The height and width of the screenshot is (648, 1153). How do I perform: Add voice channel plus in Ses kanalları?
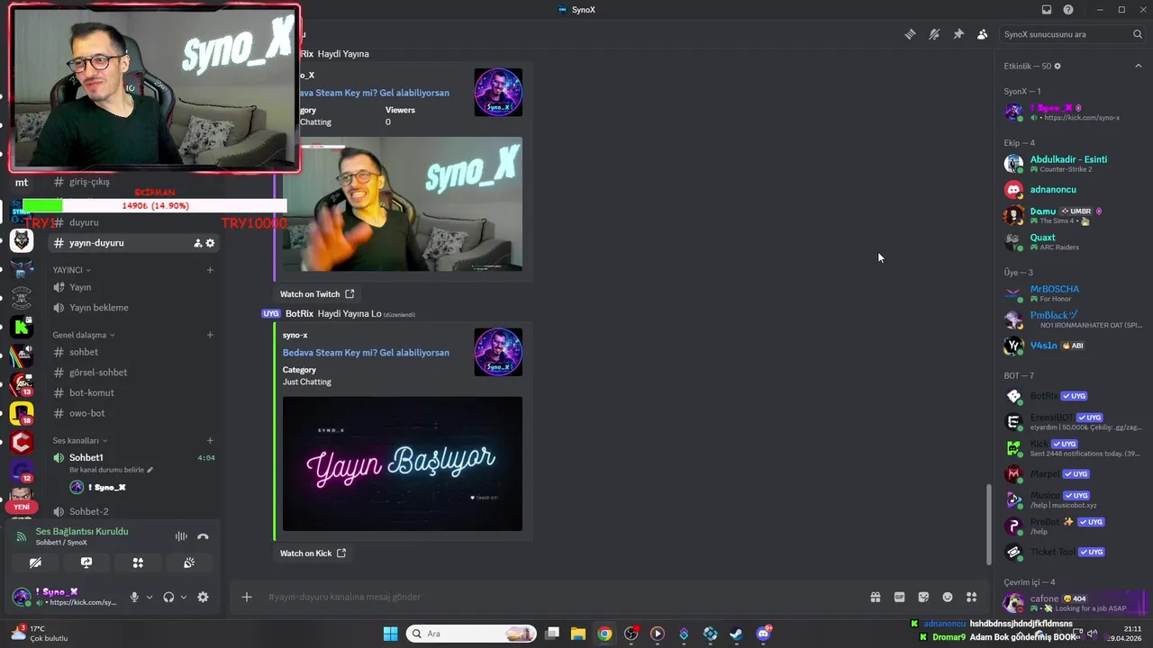click(210, 440)
